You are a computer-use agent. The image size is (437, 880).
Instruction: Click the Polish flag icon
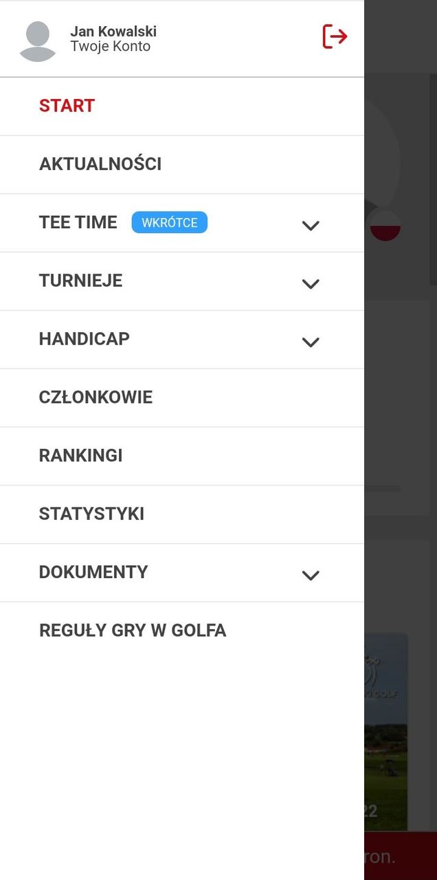pos(385,226)
